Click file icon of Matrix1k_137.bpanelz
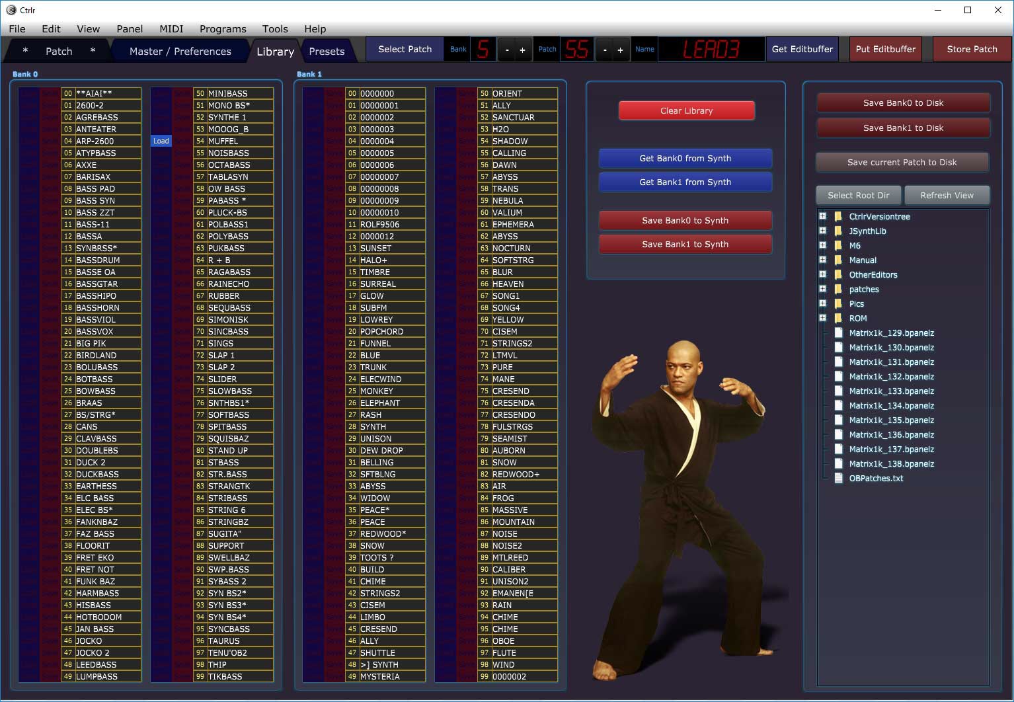This screenshot has width=1014, height=702. pos(838,449)
